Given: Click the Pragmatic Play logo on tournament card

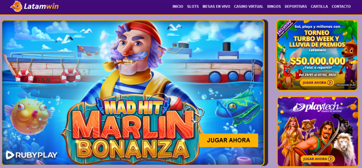Looking at the screenshot, I should pyautogui.click(x=346, y=85).
